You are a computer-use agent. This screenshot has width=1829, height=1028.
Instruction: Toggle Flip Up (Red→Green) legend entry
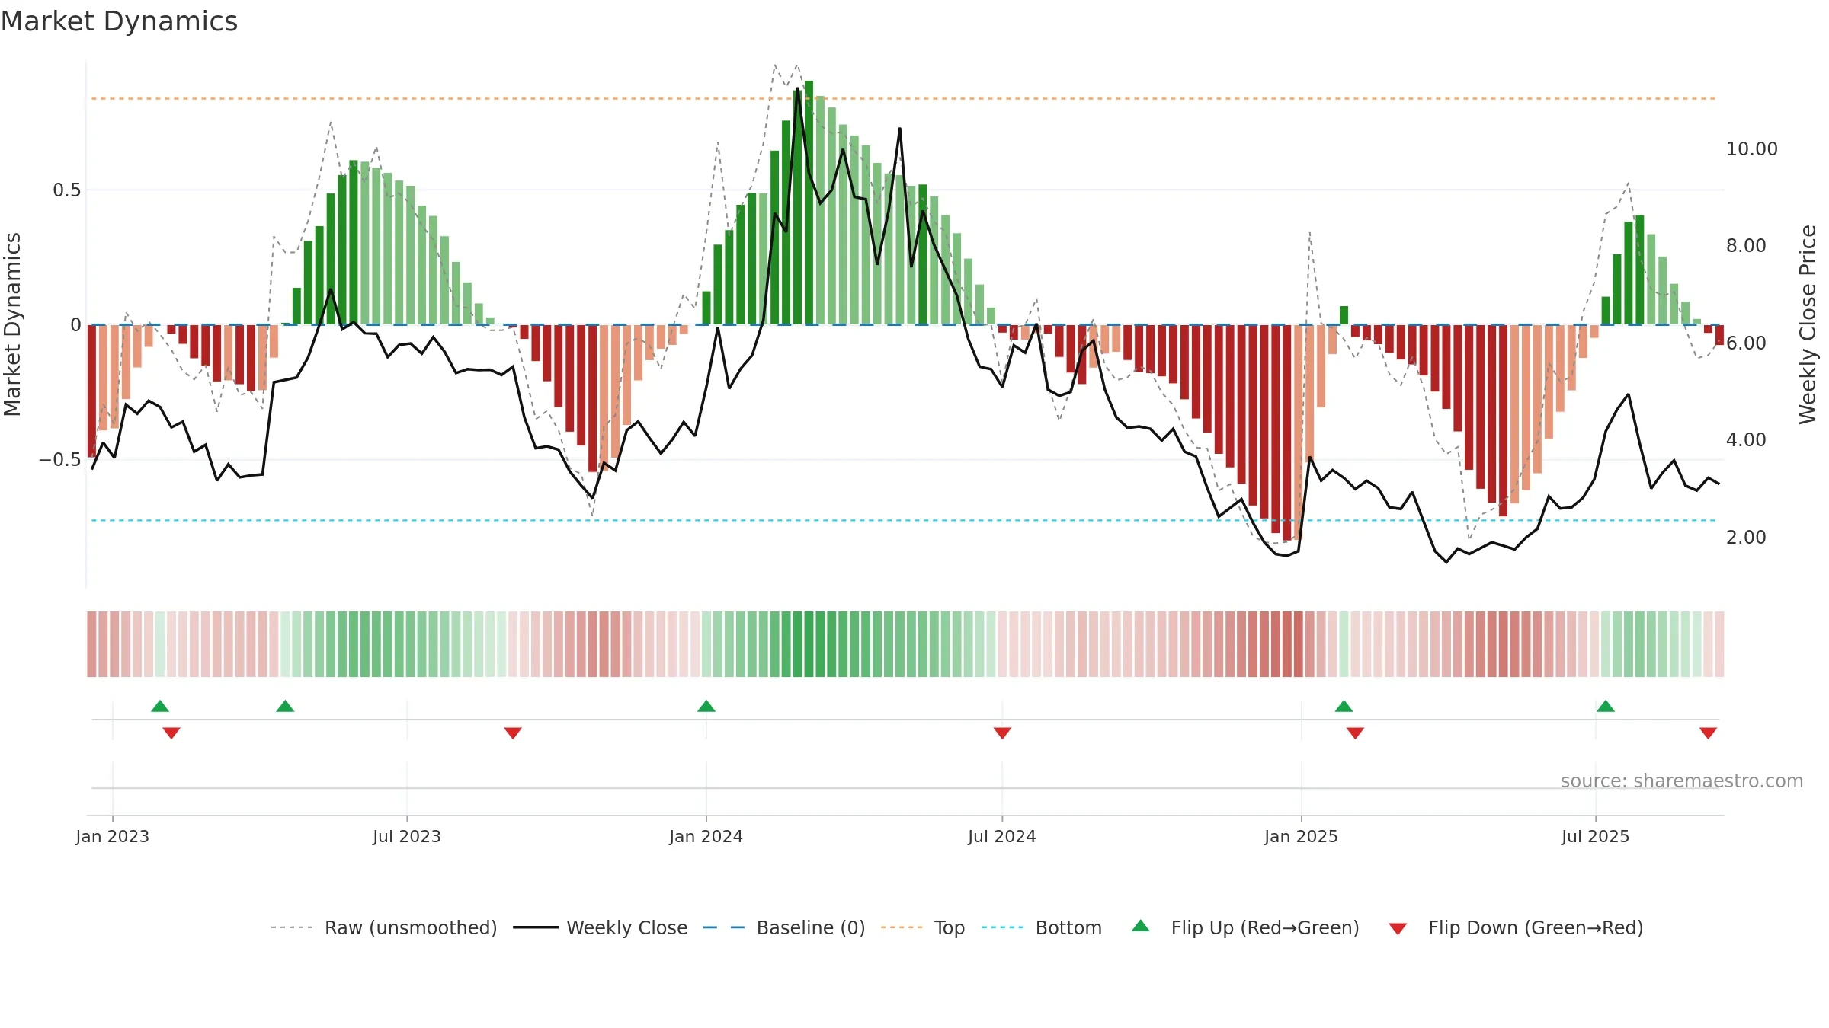pyautogui.click(x=1245, y=927)
